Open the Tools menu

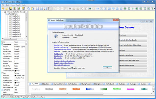tap(18, 5)
